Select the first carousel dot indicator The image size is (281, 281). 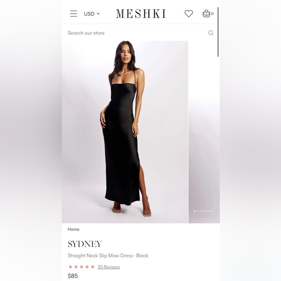click(195, 211)
